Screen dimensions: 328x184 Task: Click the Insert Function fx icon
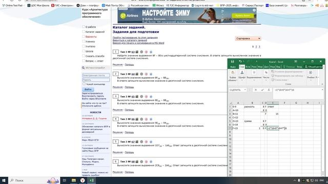[269, 90]
